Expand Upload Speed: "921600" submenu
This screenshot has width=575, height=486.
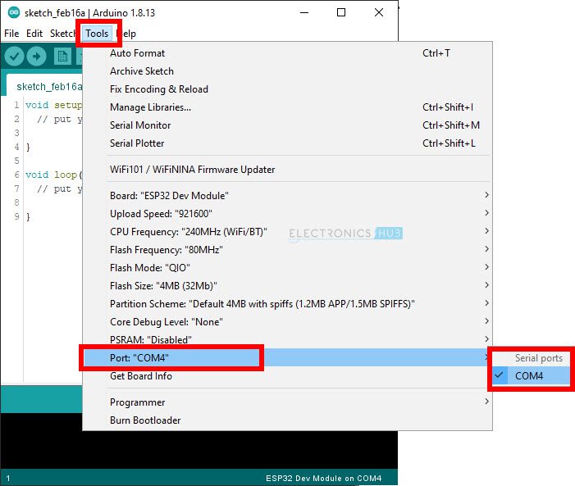[287, 213]
